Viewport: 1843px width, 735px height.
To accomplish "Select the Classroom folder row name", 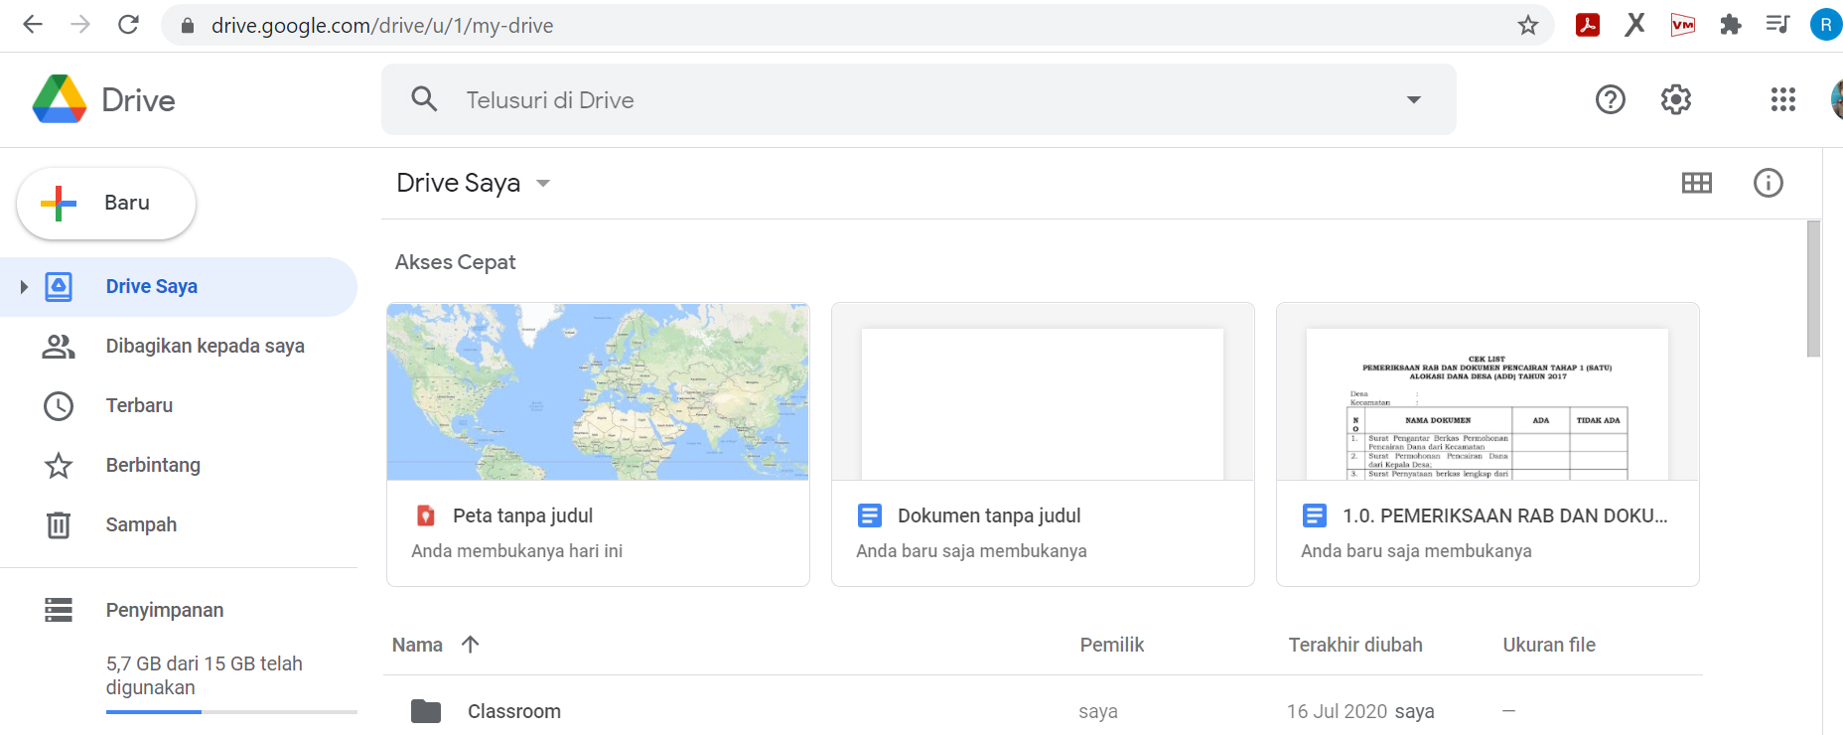I will (x=514, y=711).
